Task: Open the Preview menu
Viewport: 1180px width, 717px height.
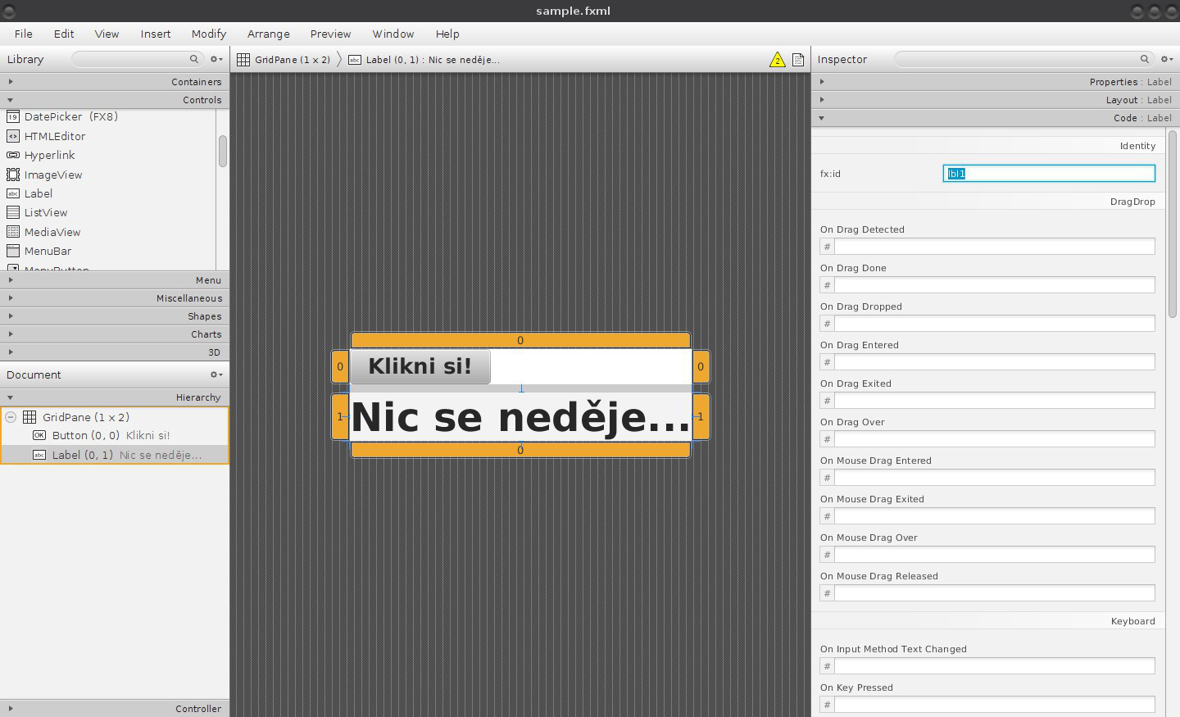Action: 330,34
